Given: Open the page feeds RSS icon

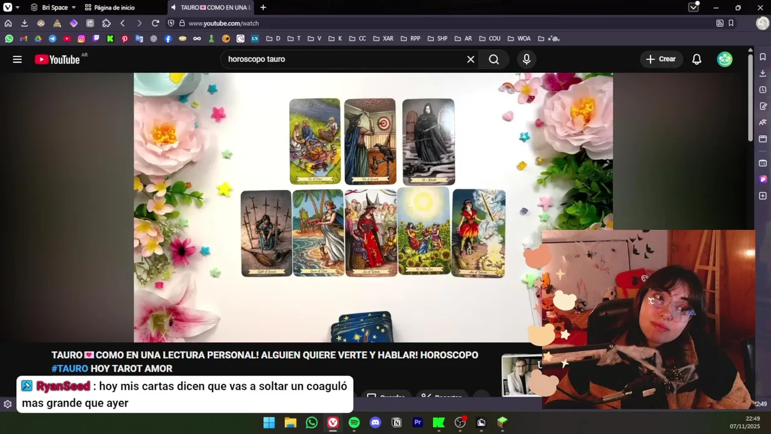Looking at the screenshot, I should coord(720,23).
